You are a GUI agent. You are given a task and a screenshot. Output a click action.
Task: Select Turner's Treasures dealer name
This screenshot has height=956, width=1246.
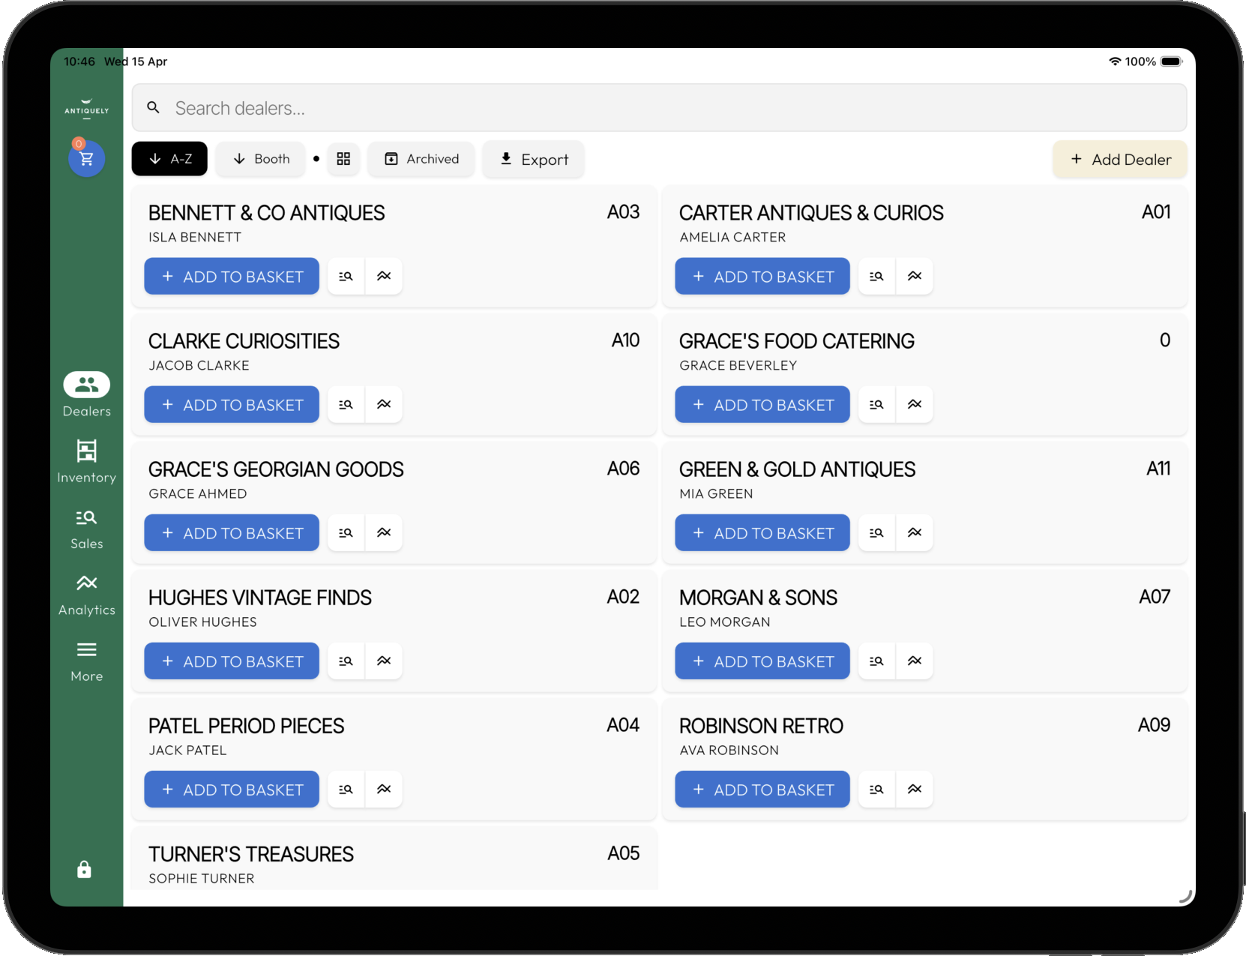pyautogui.click(x=251, y=854)
